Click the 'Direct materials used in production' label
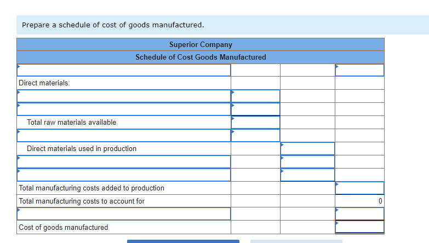 (x=82, y=148)
